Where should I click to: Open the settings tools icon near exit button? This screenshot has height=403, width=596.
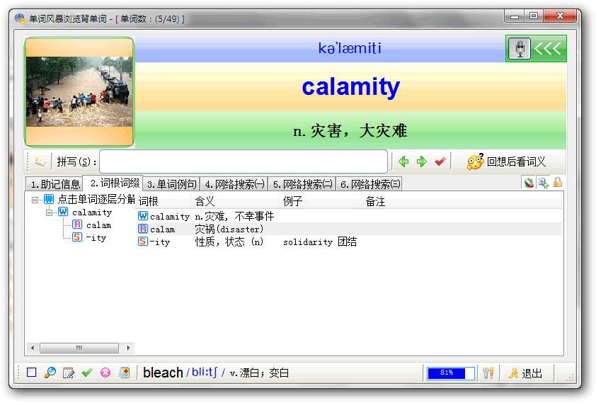(488, 373)
